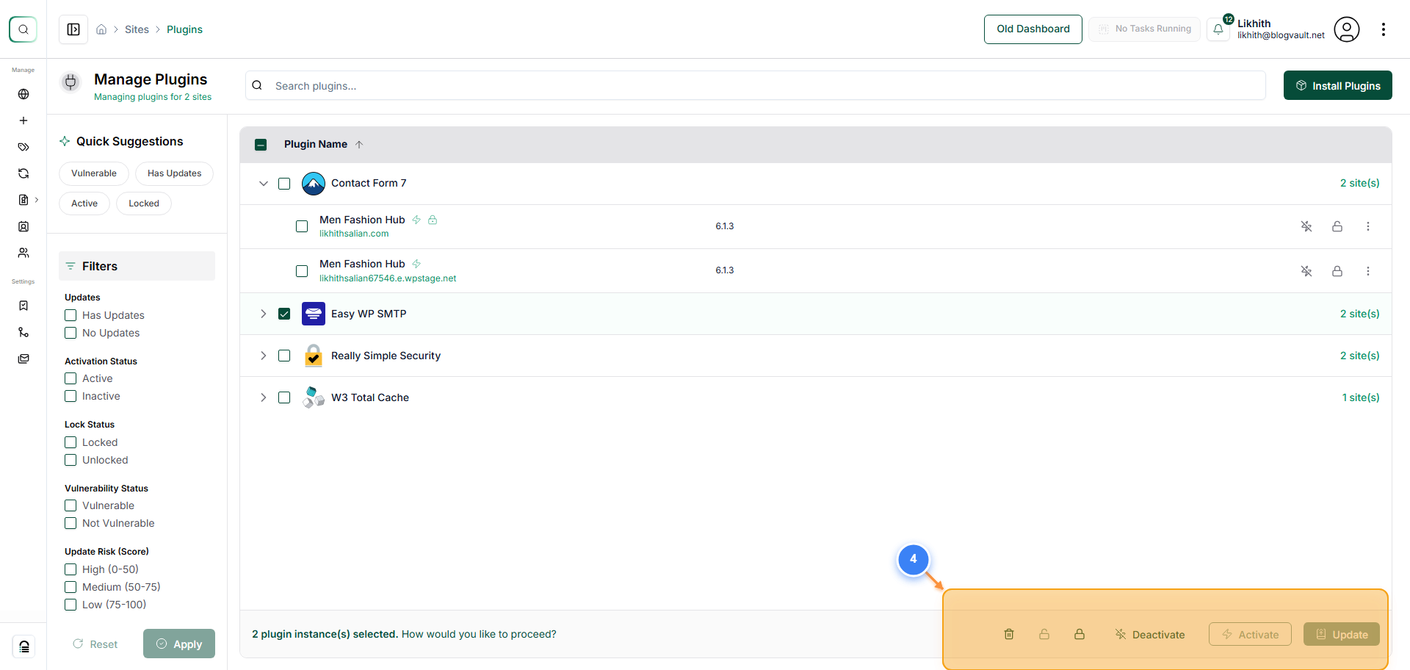Click the notification bell with badge 12

(1218, 29)
